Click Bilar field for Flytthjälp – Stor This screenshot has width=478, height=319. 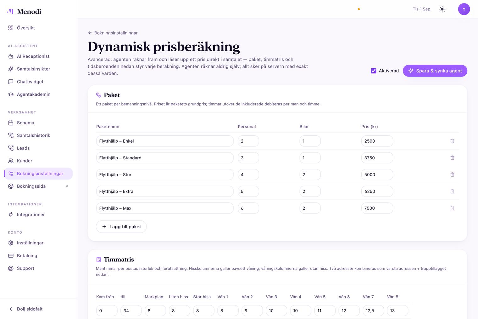click(x=310, y=174)
